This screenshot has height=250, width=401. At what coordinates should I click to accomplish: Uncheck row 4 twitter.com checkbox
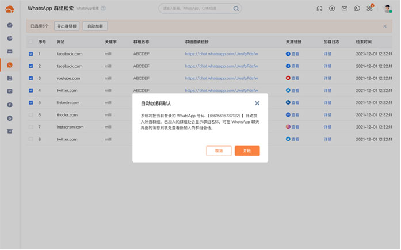click(30, 90)
